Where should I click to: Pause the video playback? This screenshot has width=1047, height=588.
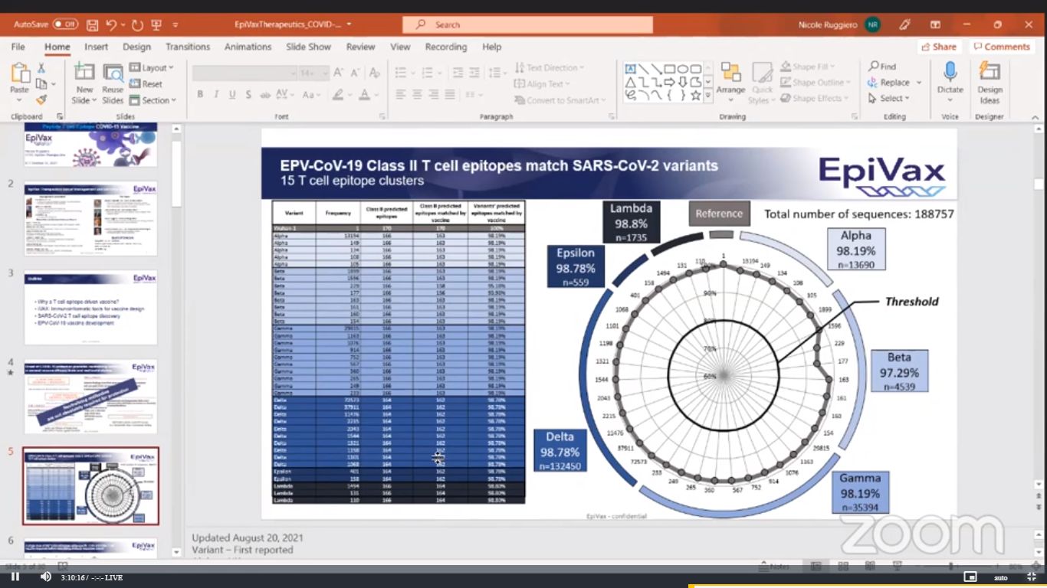pos(15,577)
